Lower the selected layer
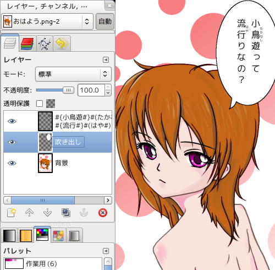This screenshot has height=270, width=275. (x=47, y=213)
